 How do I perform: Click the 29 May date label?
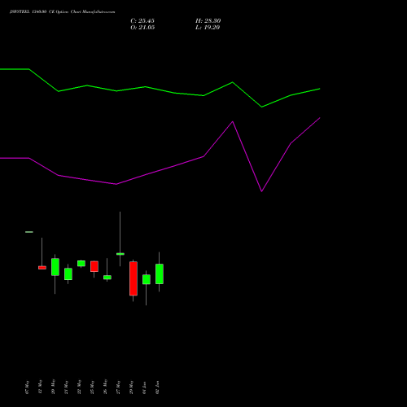point(131,387)
